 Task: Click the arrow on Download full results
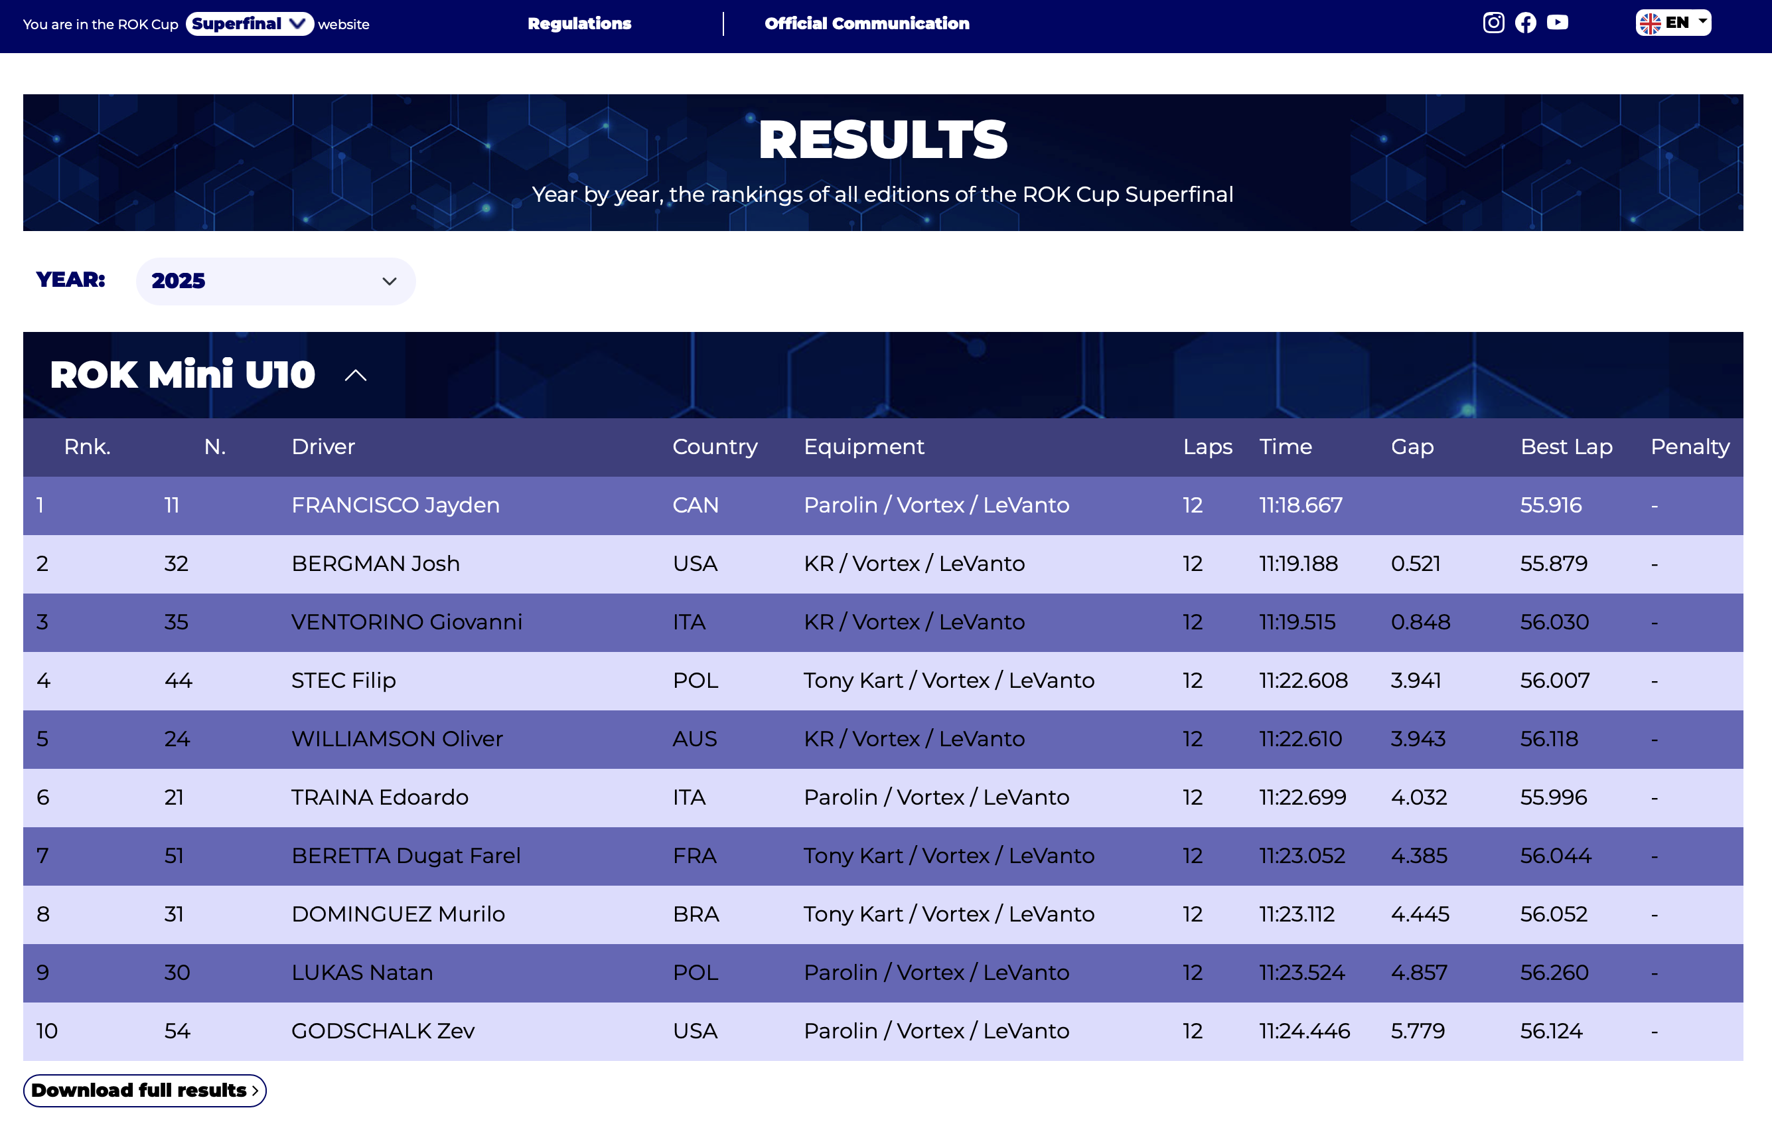click(x=255, y=1091)
